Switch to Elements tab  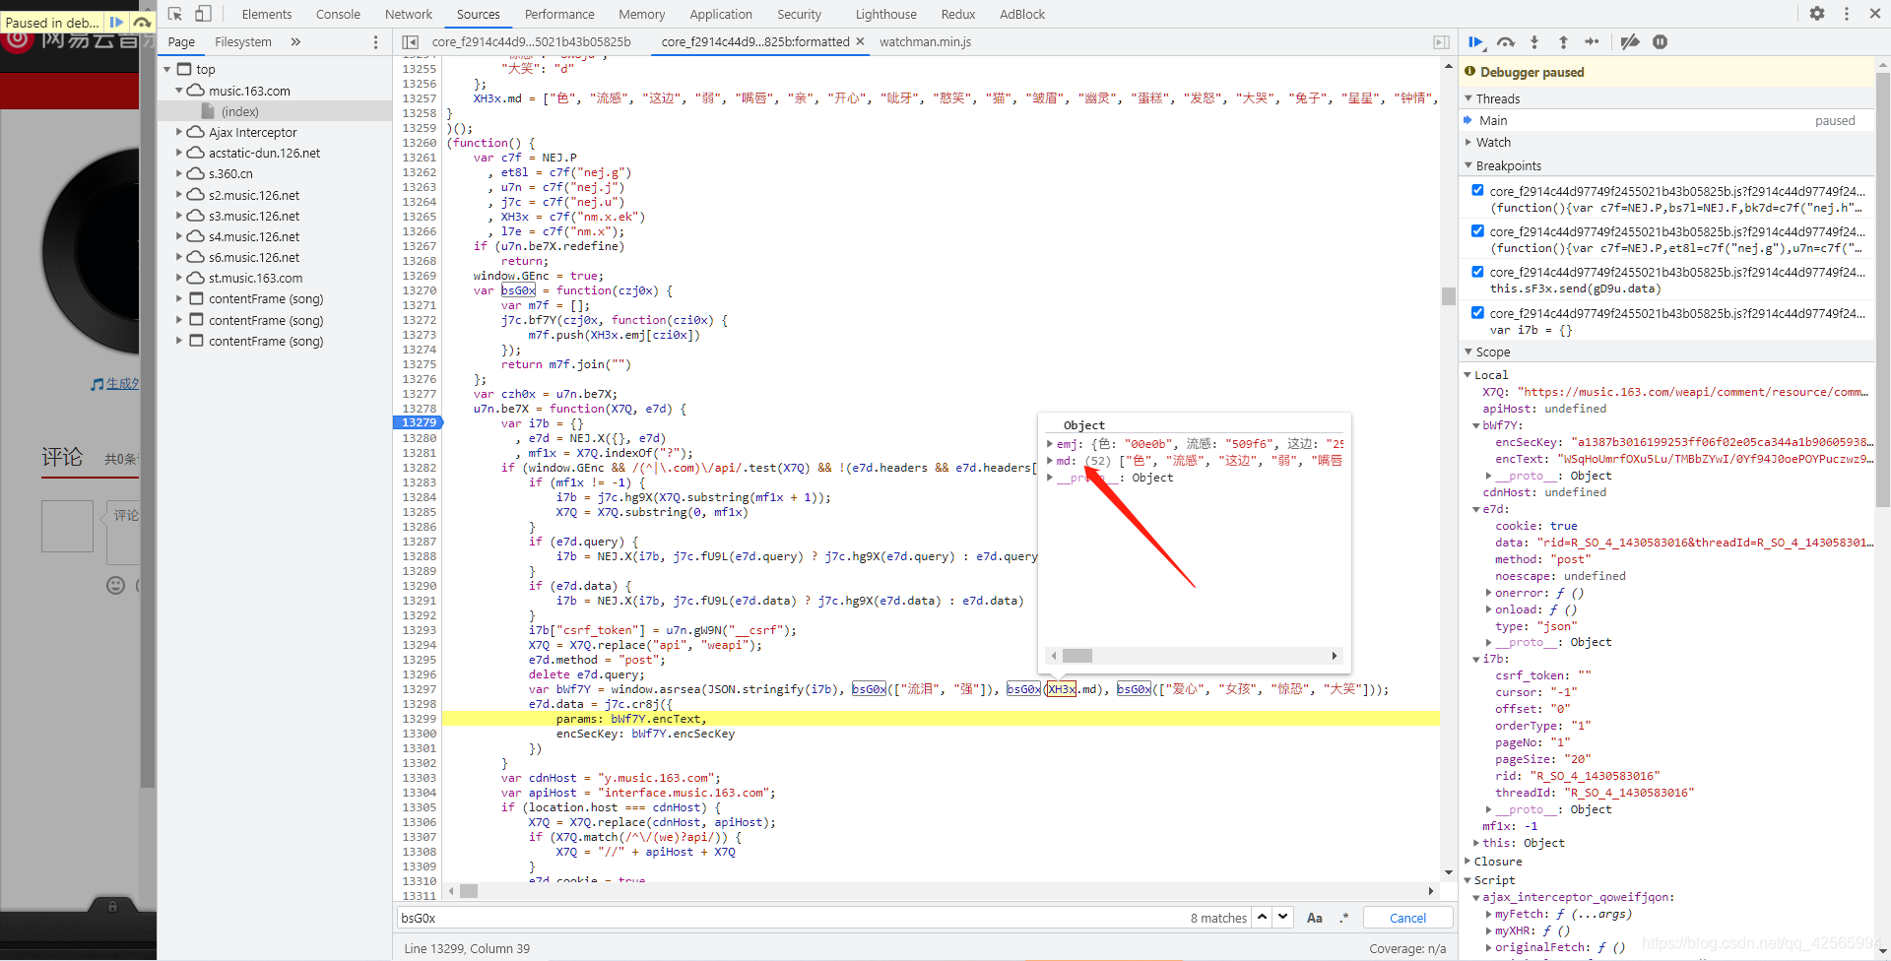pyautogui.click(x=266, y=14)
